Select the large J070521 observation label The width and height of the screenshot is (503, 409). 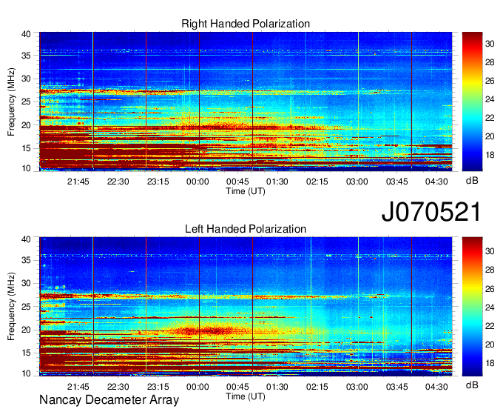[x=431, y=212]
